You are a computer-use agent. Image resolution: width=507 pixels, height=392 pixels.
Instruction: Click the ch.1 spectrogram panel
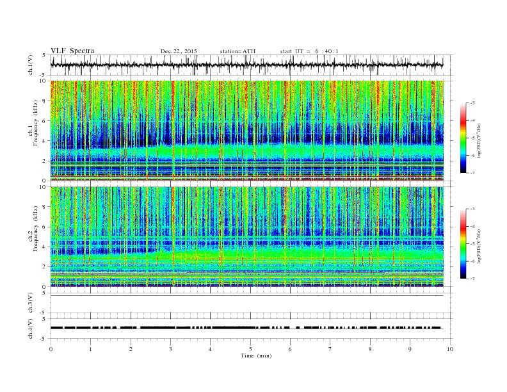pyautogui.click(x=246, y=131)
